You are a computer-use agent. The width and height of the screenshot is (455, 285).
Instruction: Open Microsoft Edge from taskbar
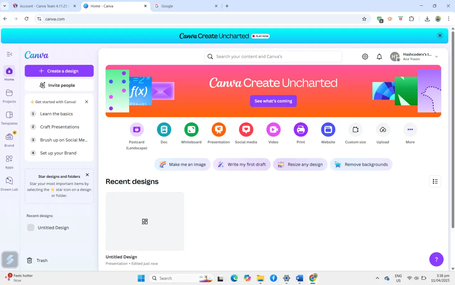[x=234, y=278]
